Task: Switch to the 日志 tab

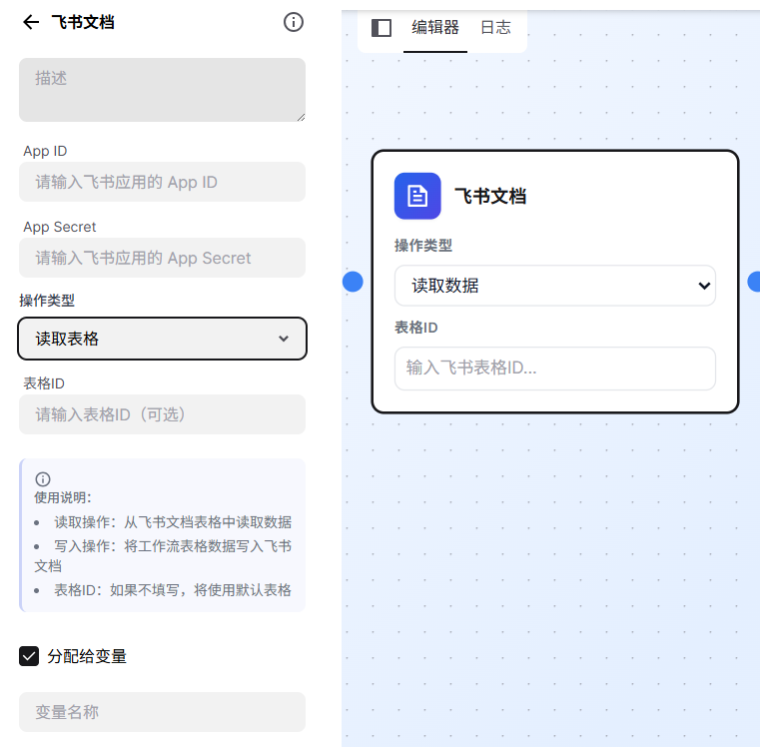Action: [495, 28]
